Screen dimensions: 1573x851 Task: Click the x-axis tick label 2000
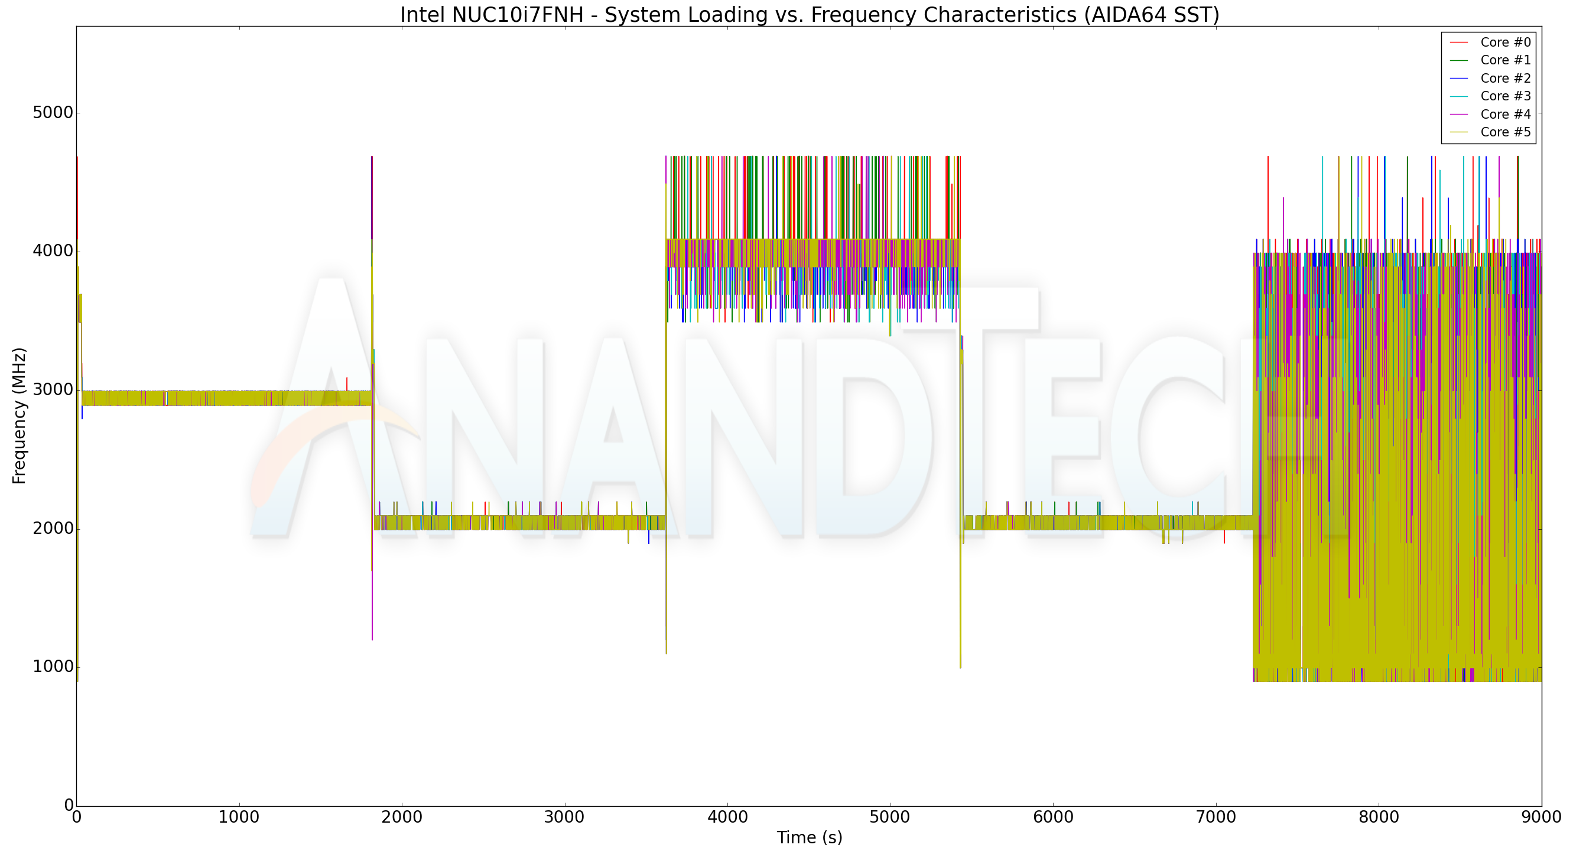pyautogui.click(x=402, y=817)
